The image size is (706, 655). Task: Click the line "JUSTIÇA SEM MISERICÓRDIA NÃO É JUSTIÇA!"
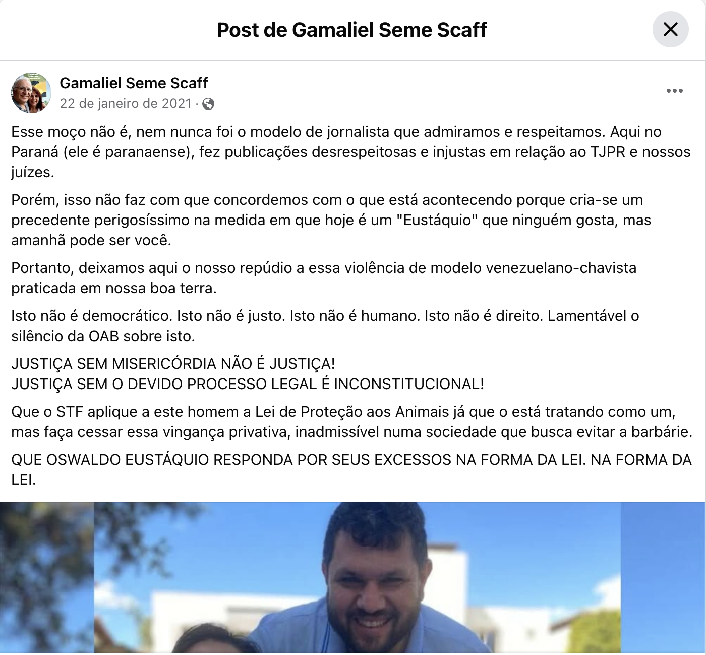173,364
